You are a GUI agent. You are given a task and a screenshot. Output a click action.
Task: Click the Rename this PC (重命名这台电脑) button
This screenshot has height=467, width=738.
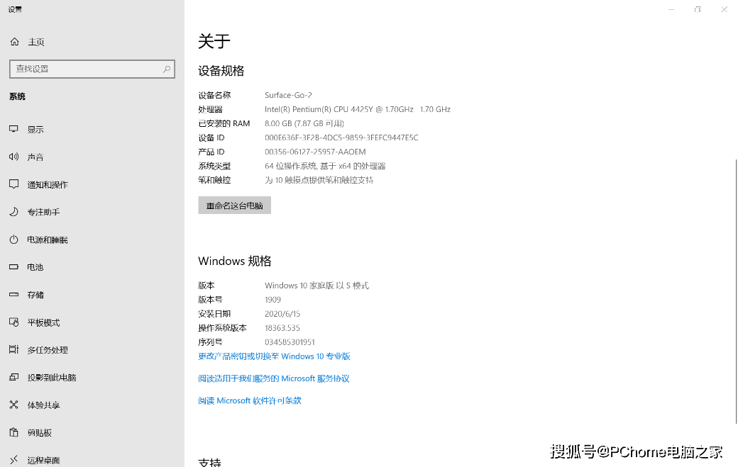(234, 206)
